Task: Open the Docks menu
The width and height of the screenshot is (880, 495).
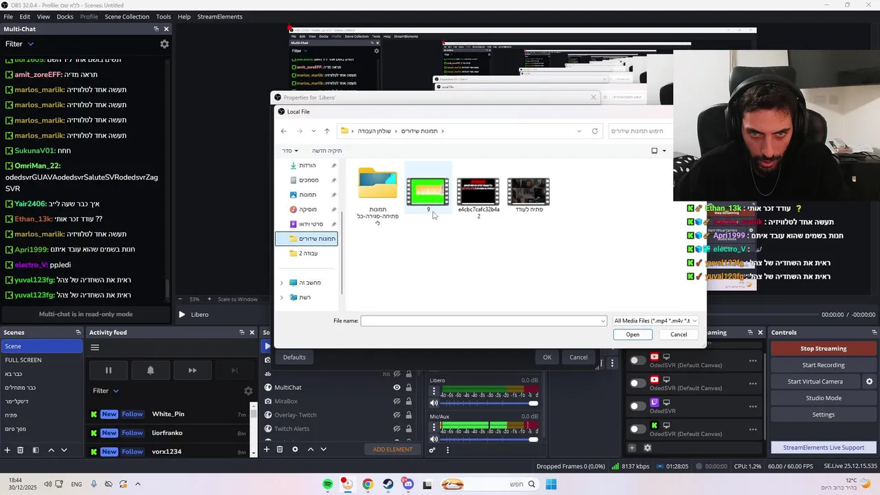Action: 65,16
